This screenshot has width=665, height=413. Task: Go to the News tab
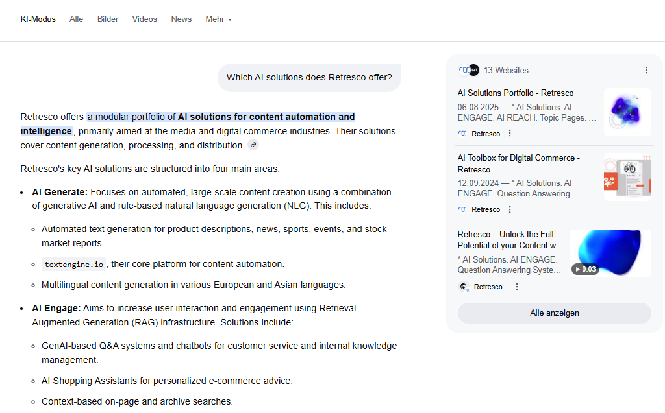181,19
